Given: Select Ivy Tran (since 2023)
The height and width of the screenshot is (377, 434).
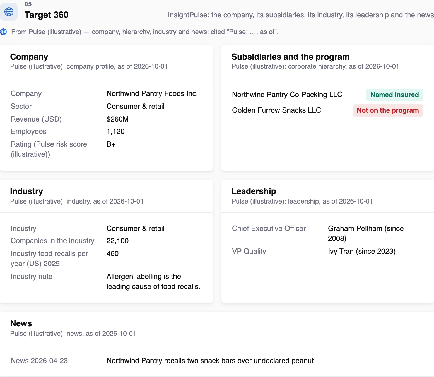Looking at the screenshot, I should (362, 251).
